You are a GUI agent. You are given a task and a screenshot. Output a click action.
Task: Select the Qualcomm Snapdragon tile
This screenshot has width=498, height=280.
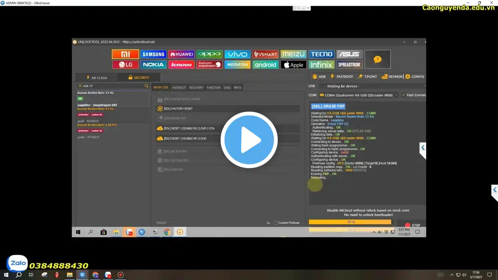[209, 65]
